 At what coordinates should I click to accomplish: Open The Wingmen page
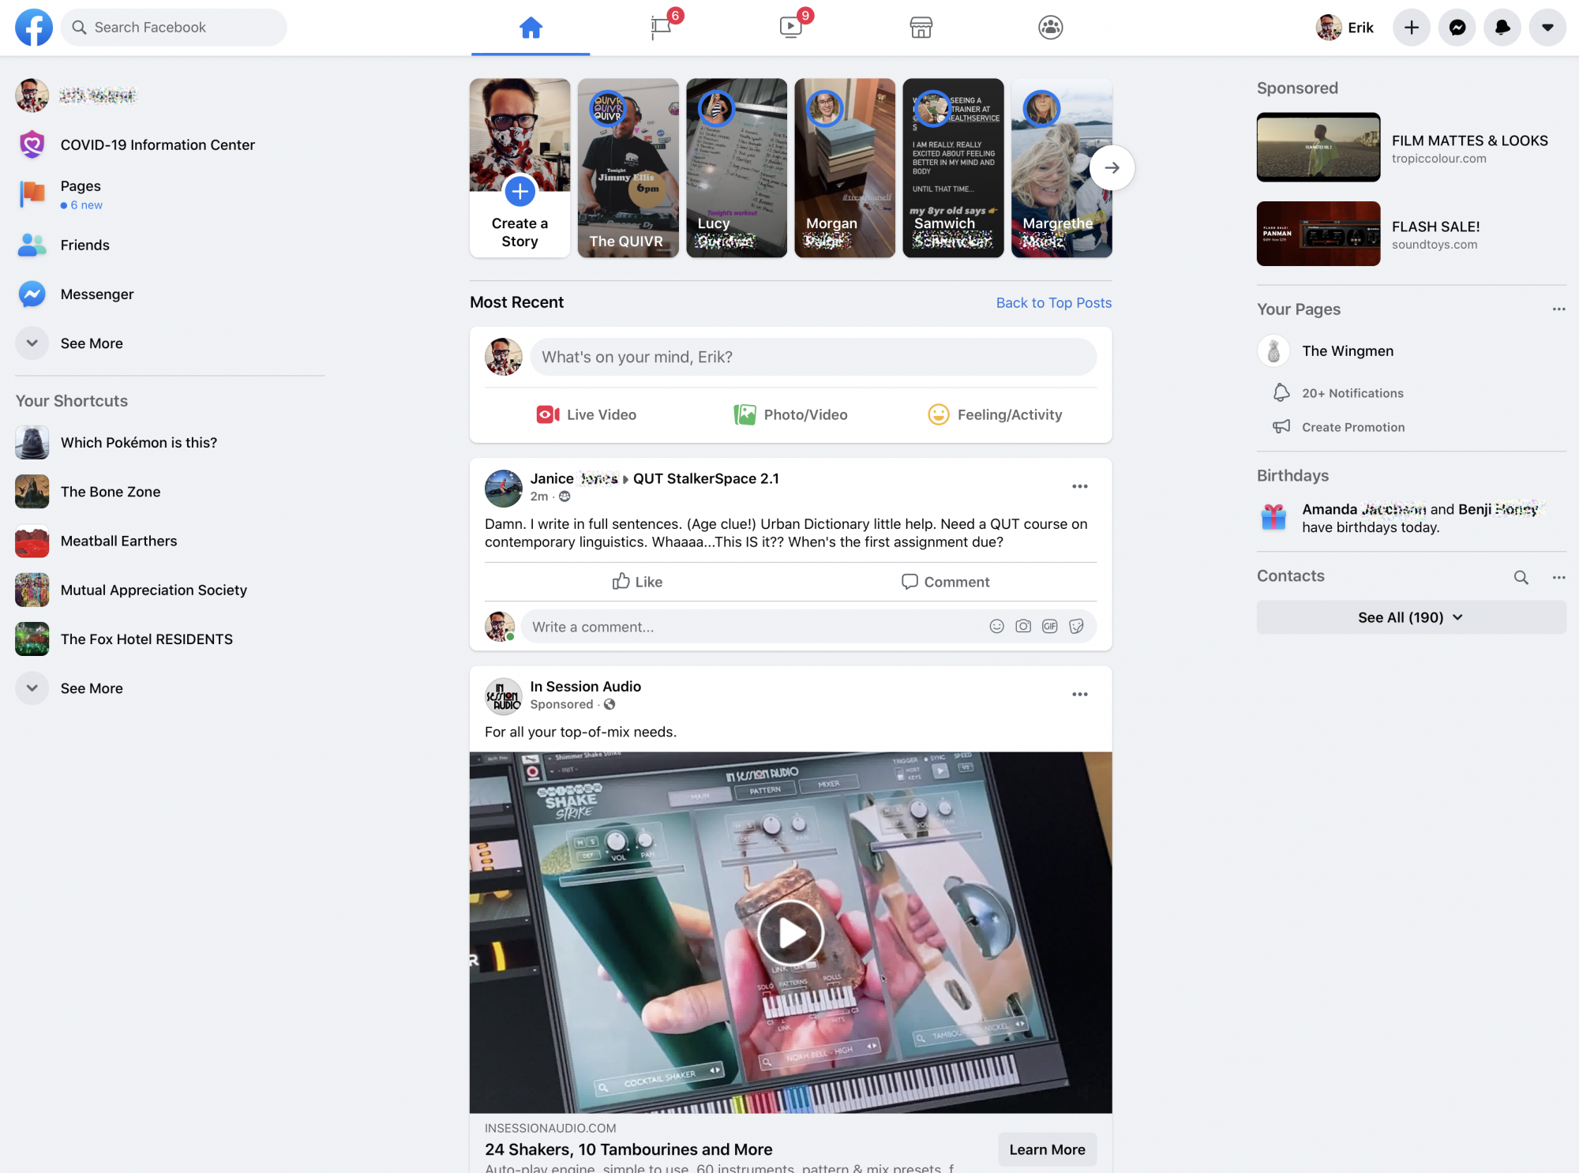click(x=1411, y=350)
